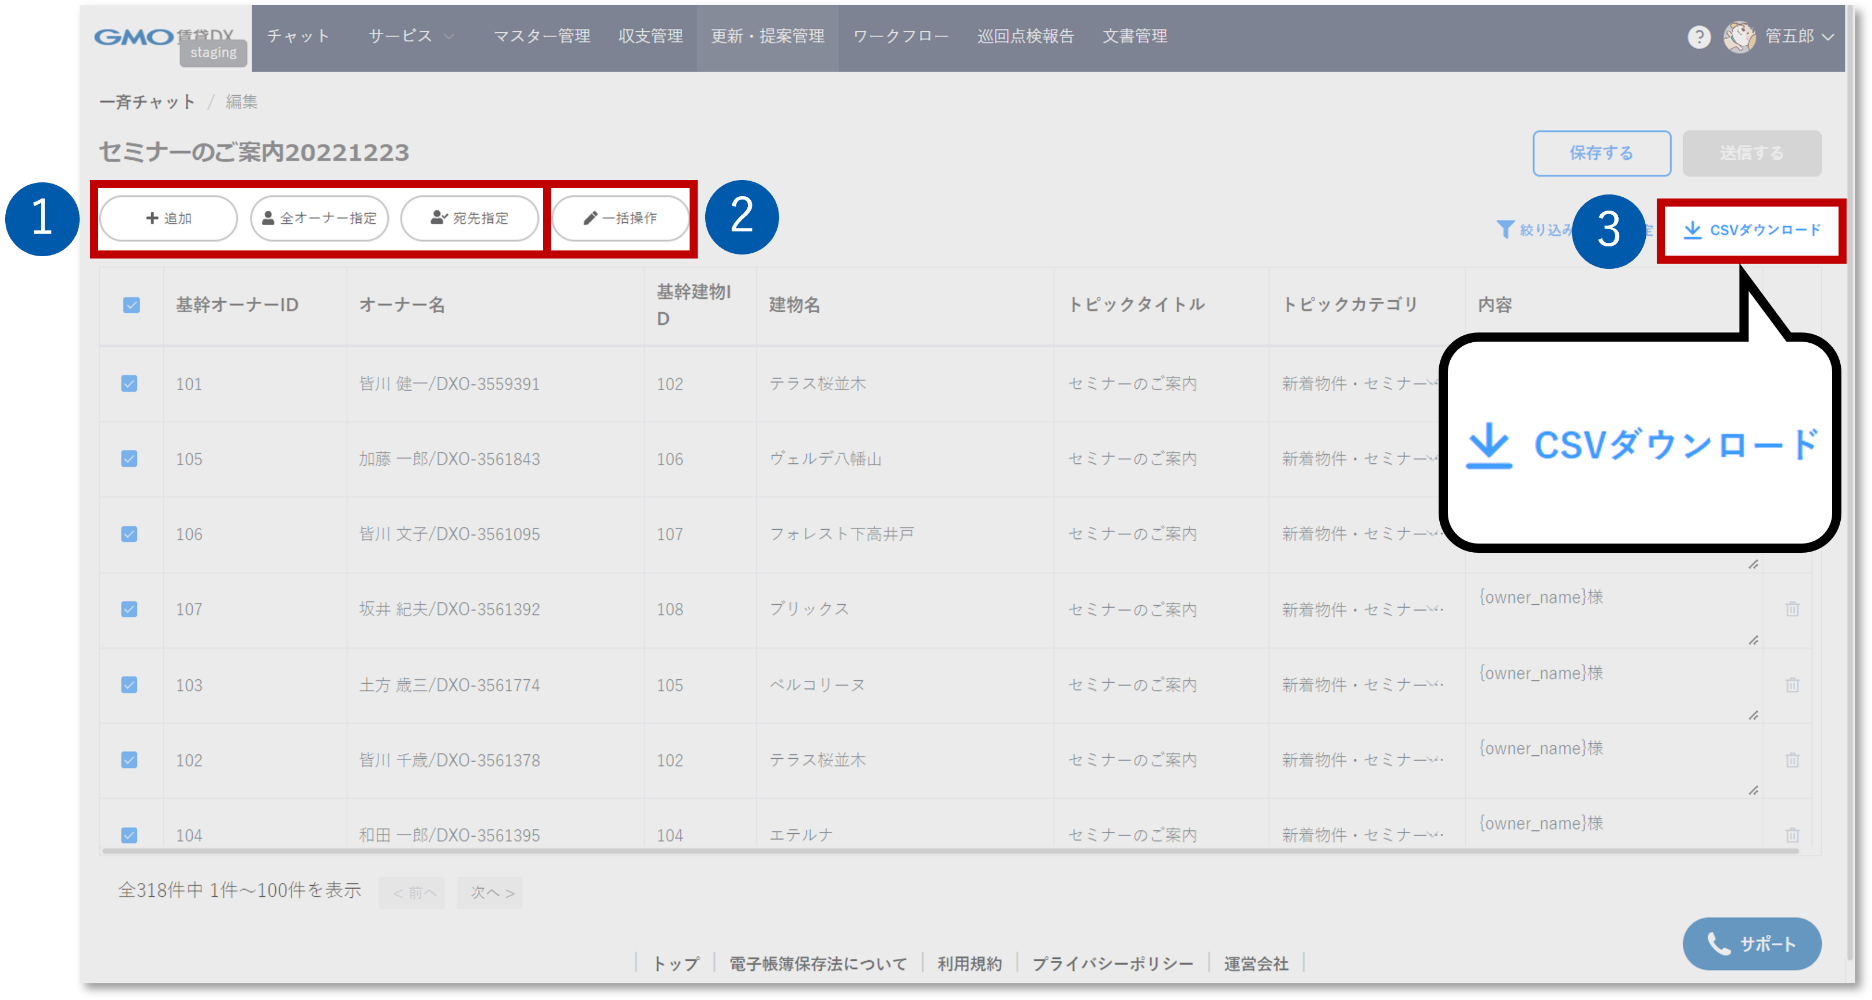1872x1000 pixels.
Task: Click the user avatar icon
Action: (1739, 37)
